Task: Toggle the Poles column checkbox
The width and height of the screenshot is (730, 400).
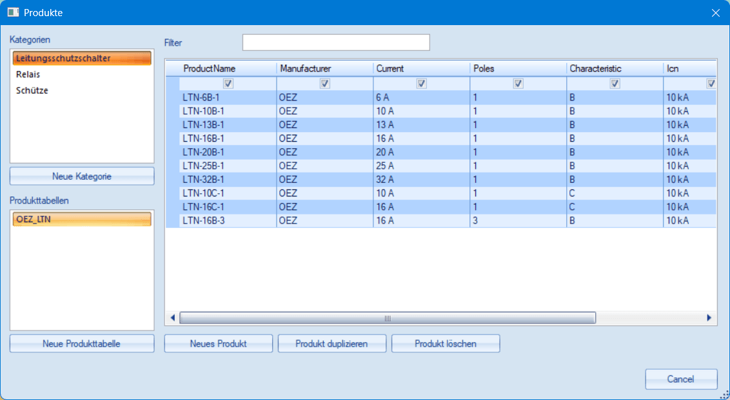Action: (x=518, y=84)
